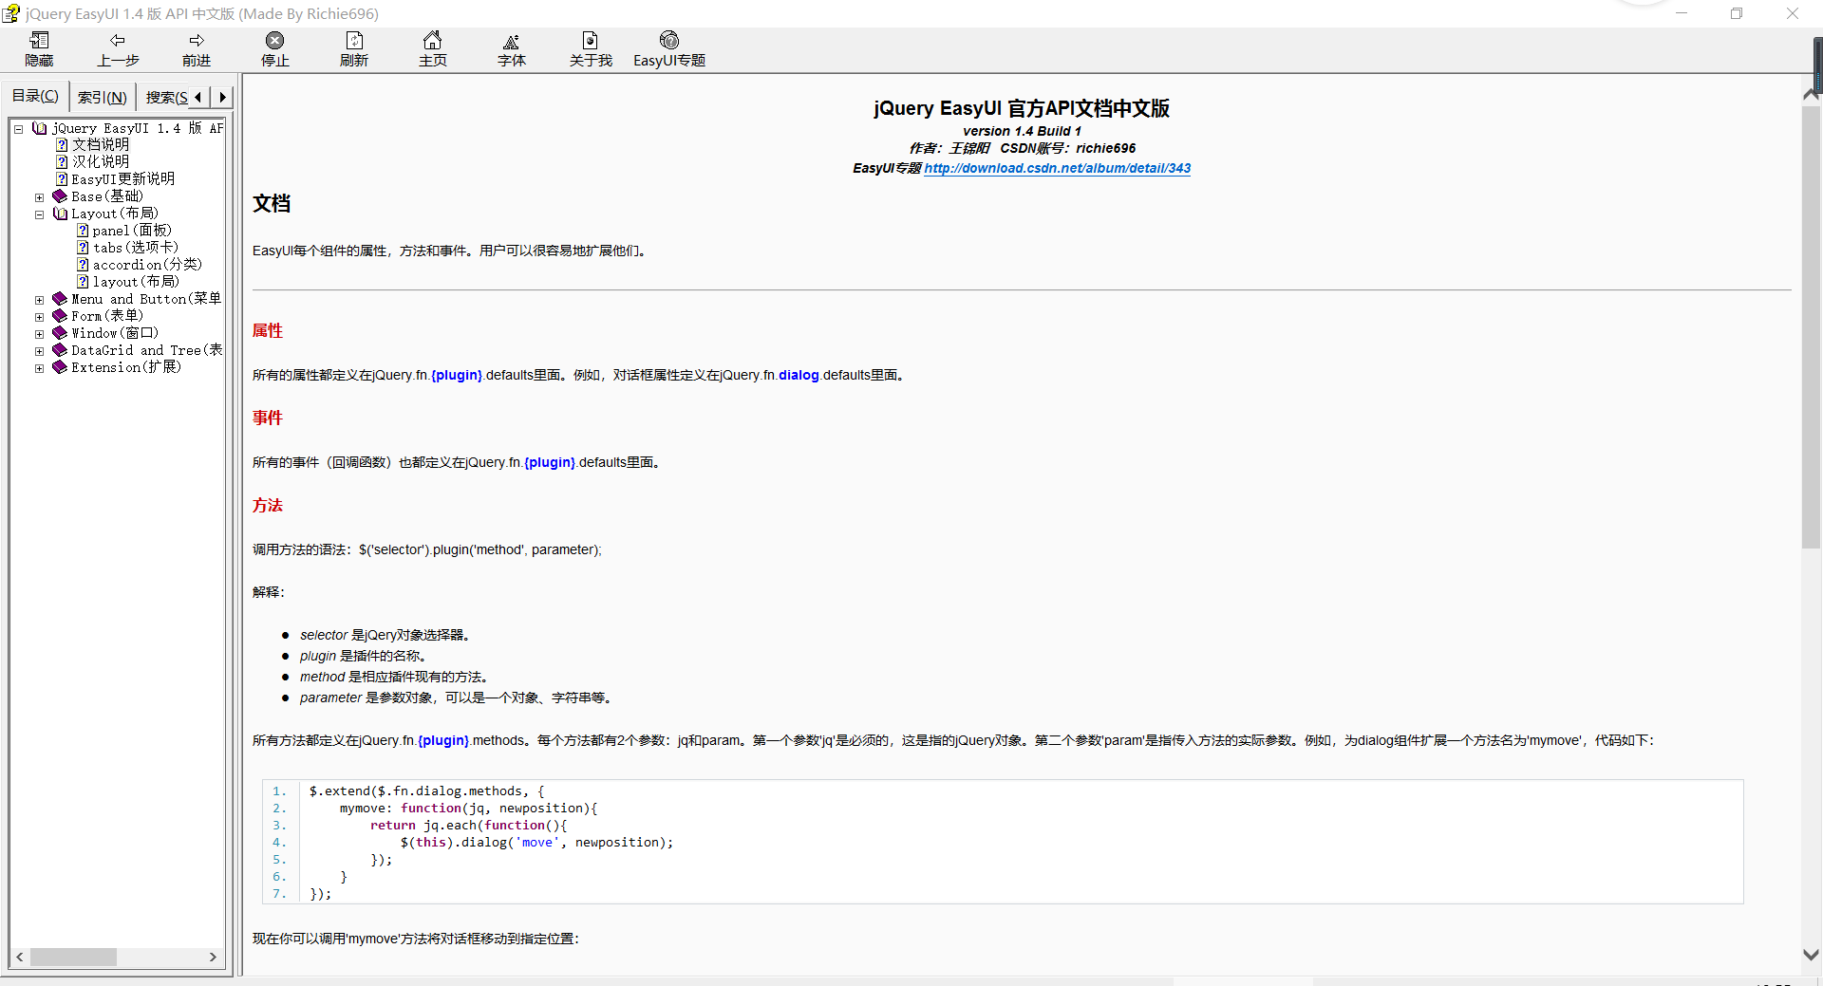Click the Base(基础) book icon
The image size is (1823, 986).
coord(60,196)
